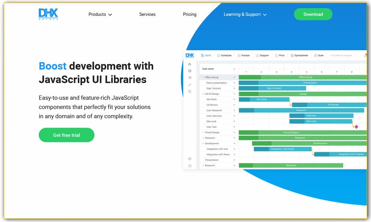
Task: Open the Scheduler widget
Action: coord(224,55)
